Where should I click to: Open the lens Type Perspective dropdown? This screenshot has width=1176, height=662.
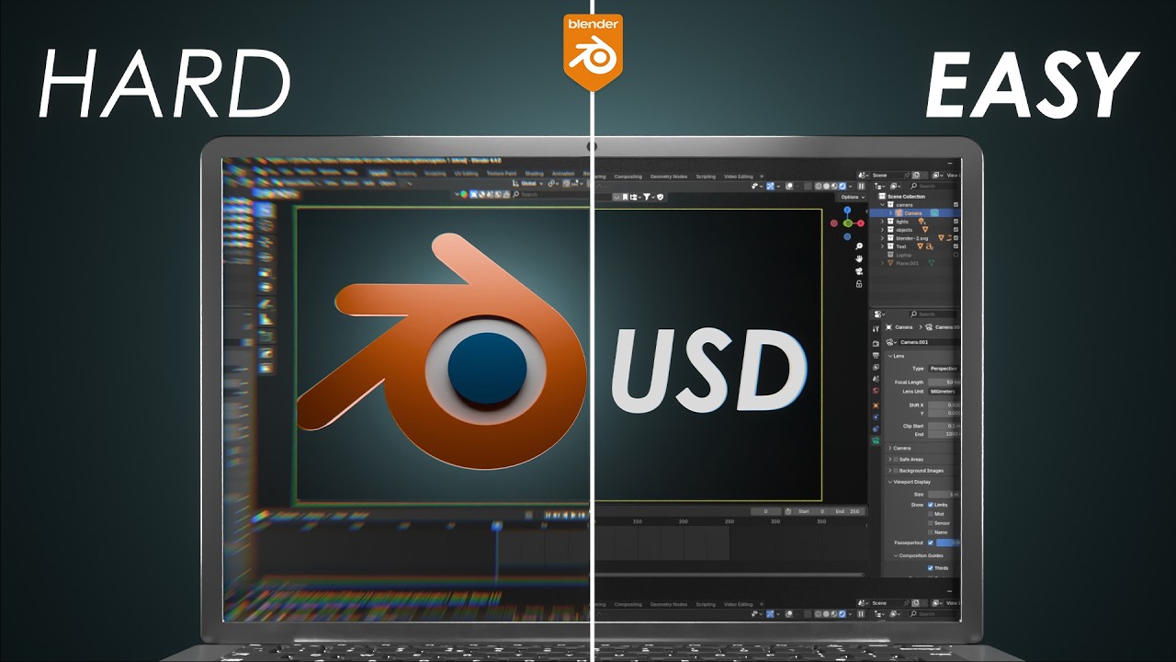944,369
